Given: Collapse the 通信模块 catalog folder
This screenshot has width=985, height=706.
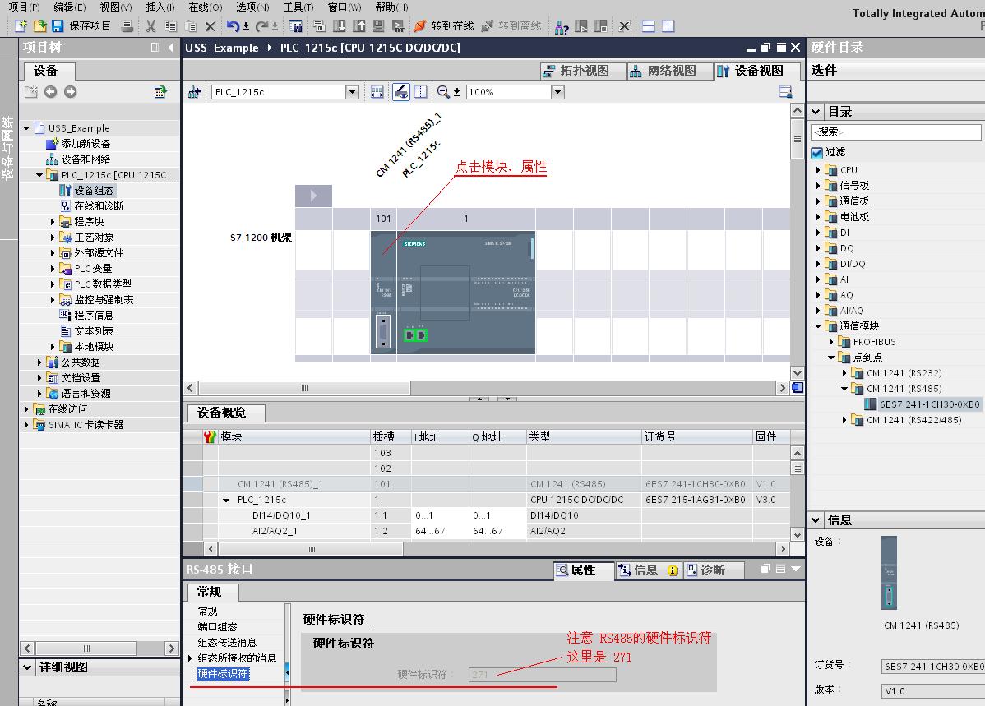Looking at the screenshot, I should click(x=818, y=326).
